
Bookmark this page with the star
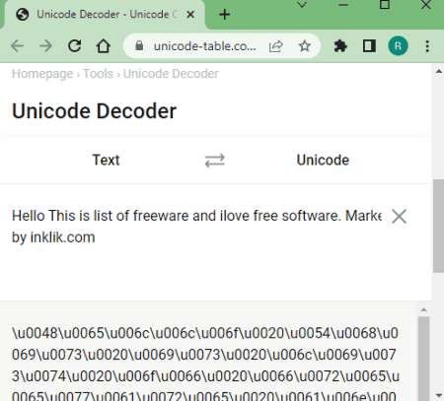[304, 46]
